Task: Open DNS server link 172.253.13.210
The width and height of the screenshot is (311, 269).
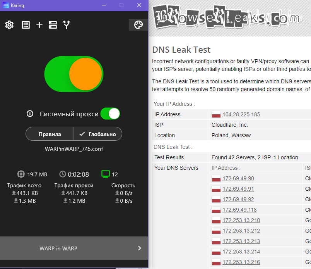Action: pyautogui.click(x=241, y=220)
